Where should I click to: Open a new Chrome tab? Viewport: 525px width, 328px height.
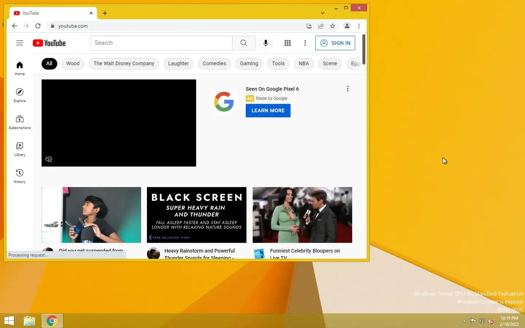coord(105,13)
